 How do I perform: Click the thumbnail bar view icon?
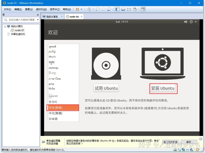tap(123, 9)
